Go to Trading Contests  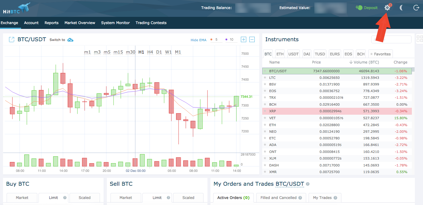tap(151, 23)
